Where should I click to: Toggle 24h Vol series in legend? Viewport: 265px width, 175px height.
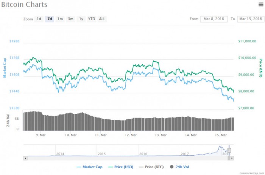[179, 167]
